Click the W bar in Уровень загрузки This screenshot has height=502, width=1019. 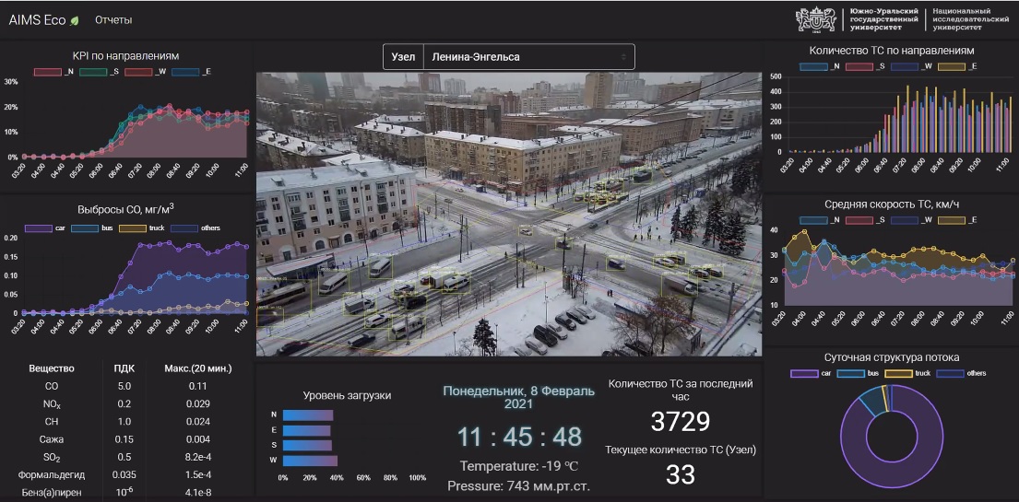(x=310, y=460)
